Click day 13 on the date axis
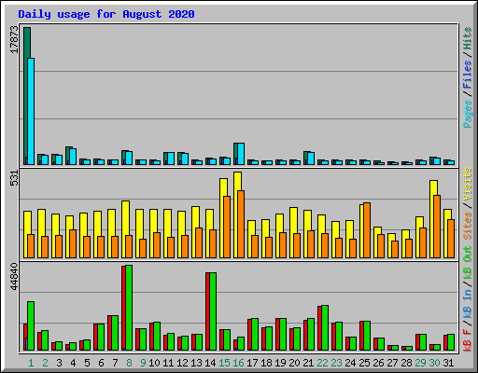 tap(196, 363)
